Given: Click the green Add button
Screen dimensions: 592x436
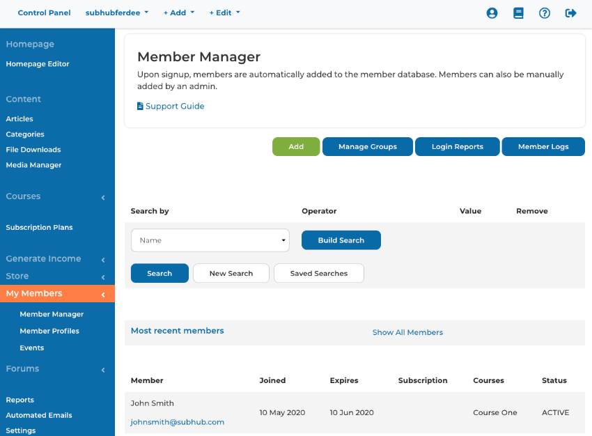Looking at the screenshot, I should (295, 146).
